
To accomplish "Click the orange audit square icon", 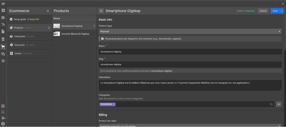I will coord(3,106).
